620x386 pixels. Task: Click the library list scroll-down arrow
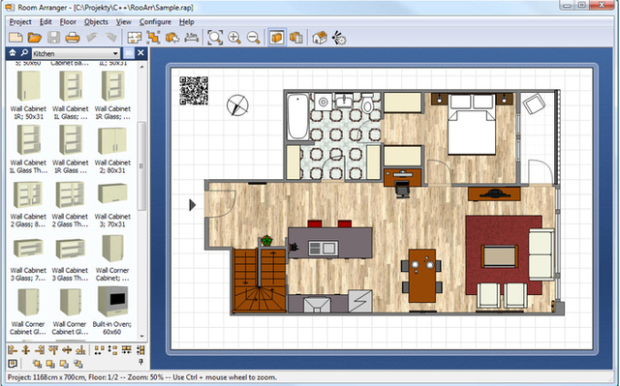pos(142,337)
